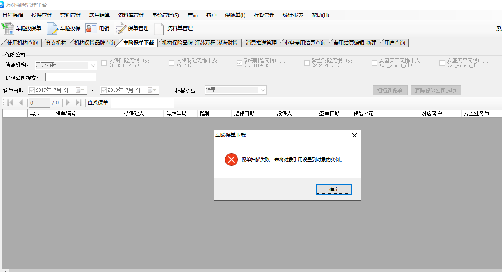Viewport: 502px width, 272px height.
Task: Click the 清除保险公司选项 button
Action: click(436, 91)
